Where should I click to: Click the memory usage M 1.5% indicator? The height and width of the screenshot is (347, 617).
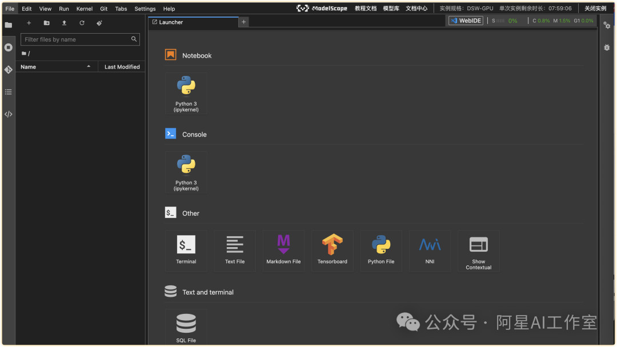[x=562, y=21]
